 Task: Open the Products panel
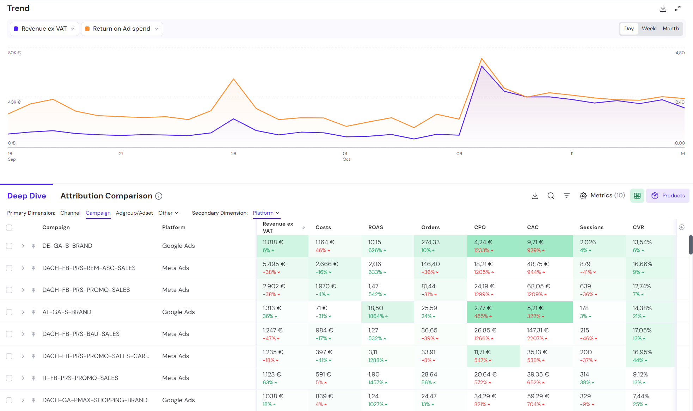coord(668,196)
